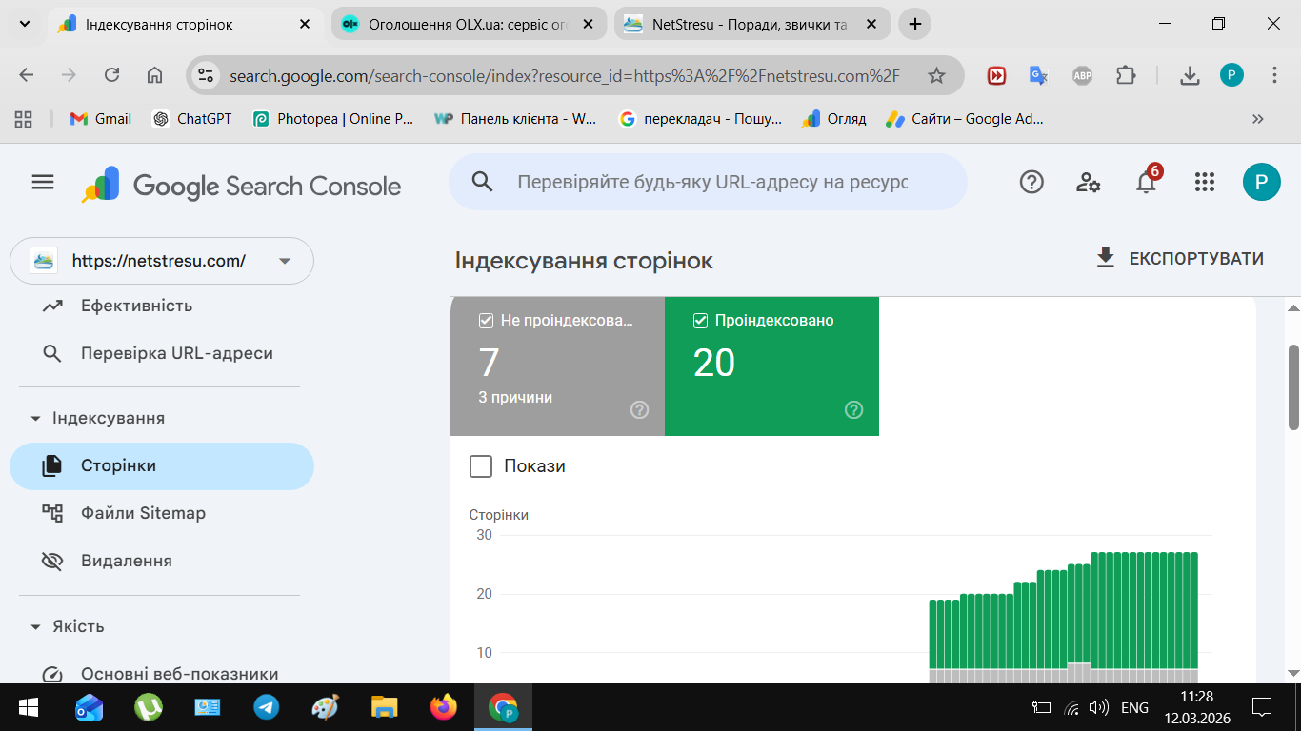Screen dimensions: 1301x731
Task: Click the page vertical scrollbar thumb
Action: [x=1293, y=385]
